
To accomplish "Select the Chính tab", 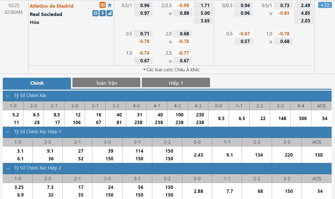I will tap(37, 83).
